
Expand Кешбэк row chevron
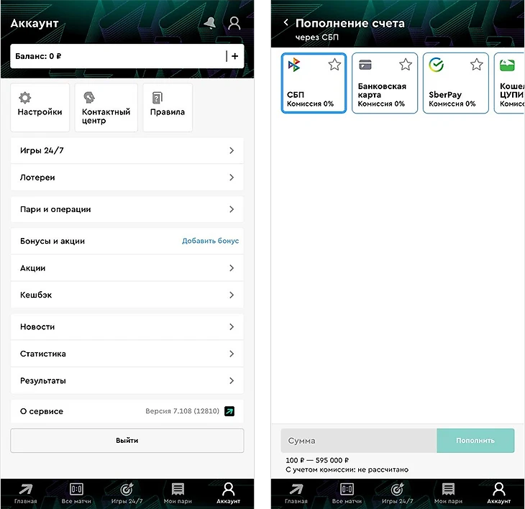(232, 295)
